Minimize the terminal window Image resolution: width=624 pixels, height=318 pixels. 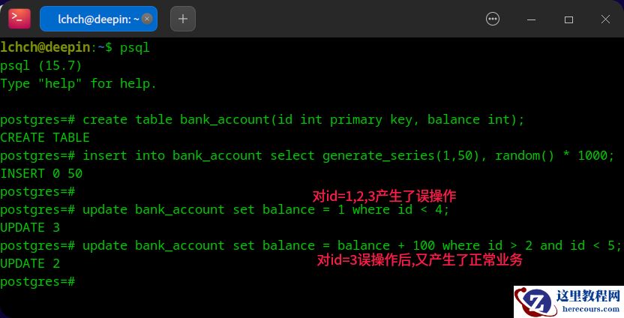point(531,19)
